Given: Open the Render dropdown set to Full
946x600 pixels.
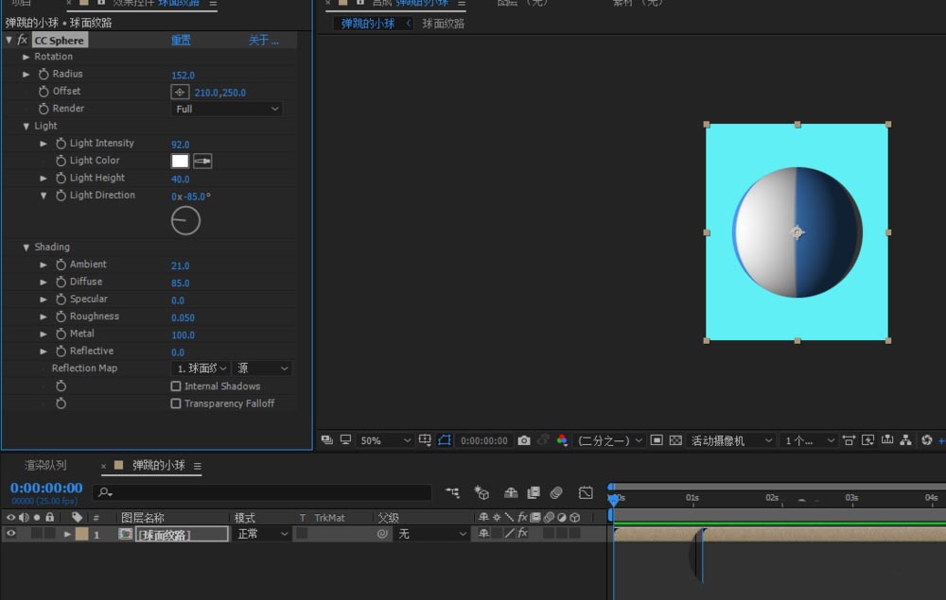Looking at the screenshot, I should [227, 109].
